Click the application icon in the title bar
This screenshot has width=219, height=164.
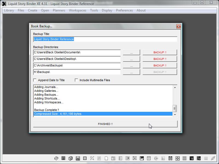[x=4, y=4]
